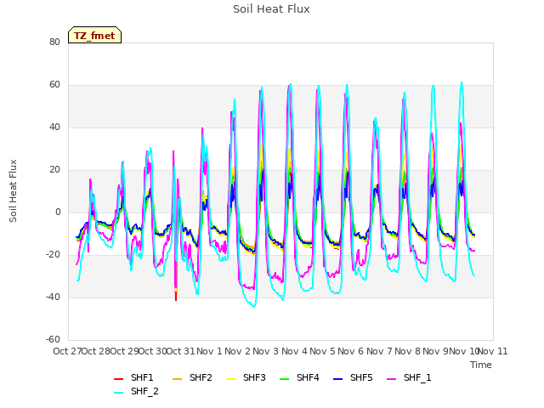The image size is (544, 408).
Task: Click the Nov 11 x-axis tick label
Action: (x=493, y=351)
